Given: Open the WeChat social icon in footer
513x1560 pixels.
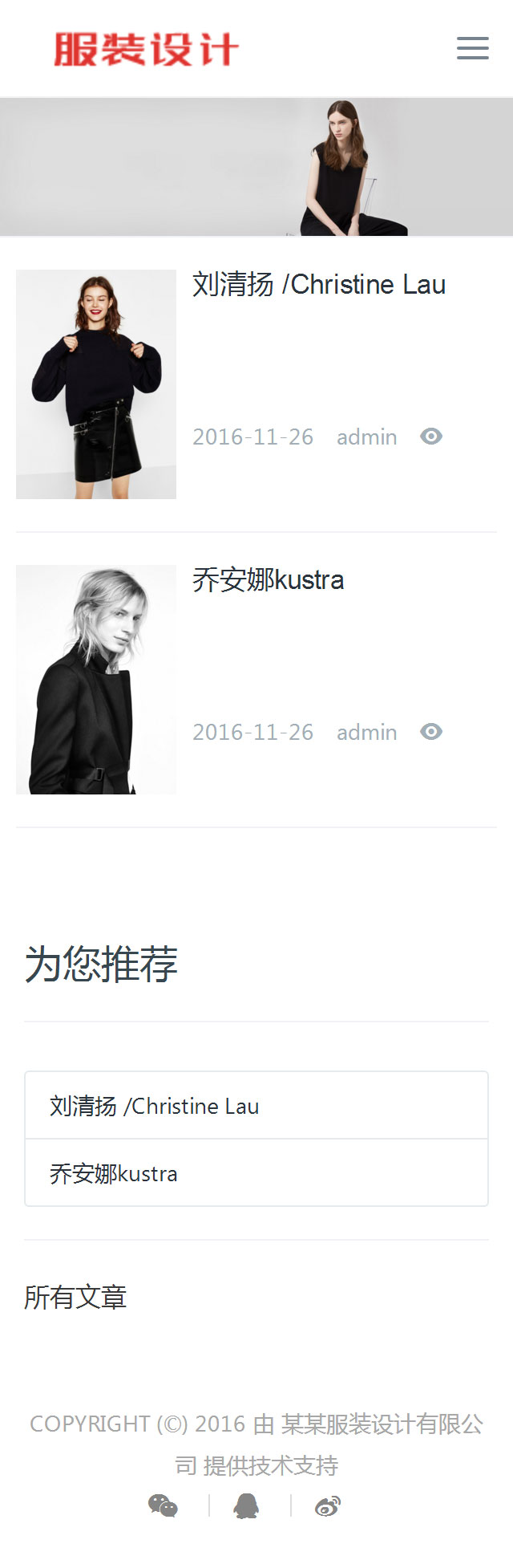Looking at the screenshot, I should (x=163, y=1506).
